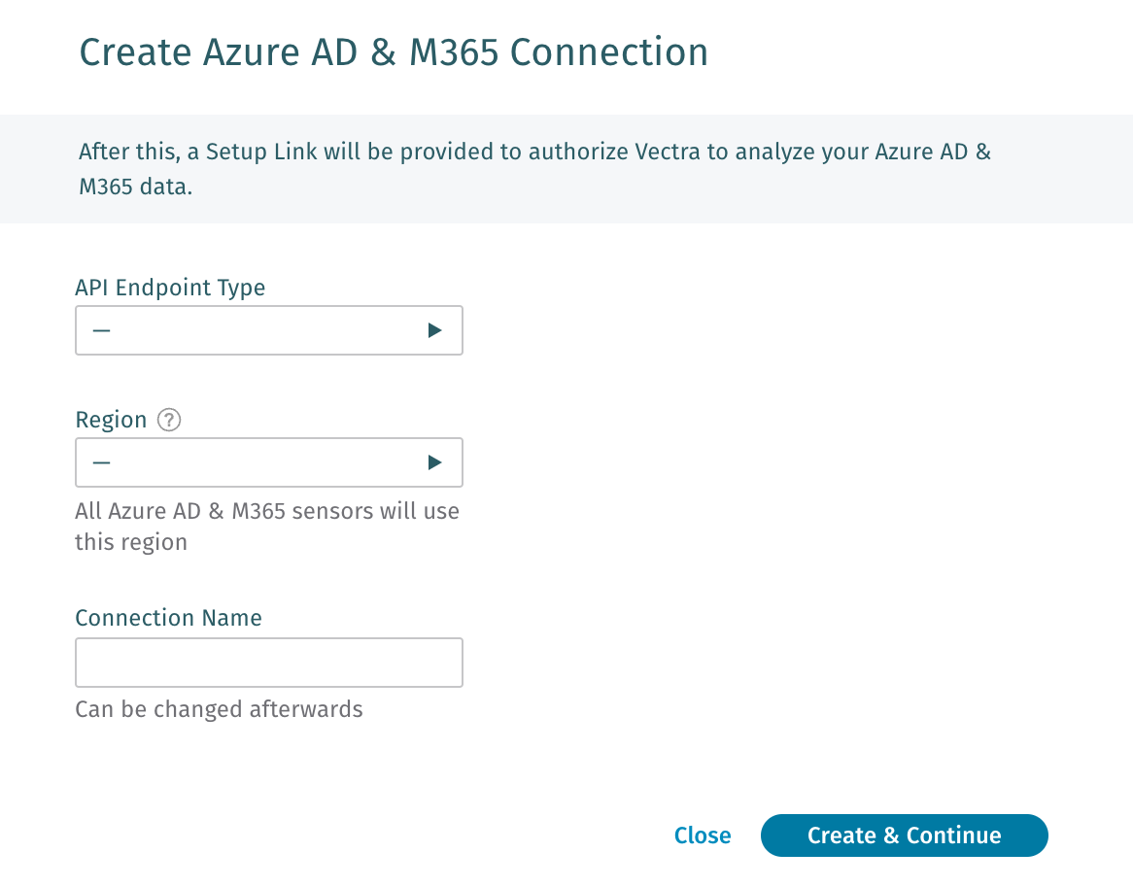
Task: Open the API Endpoint Type dropdown
Action: (268, 330)
